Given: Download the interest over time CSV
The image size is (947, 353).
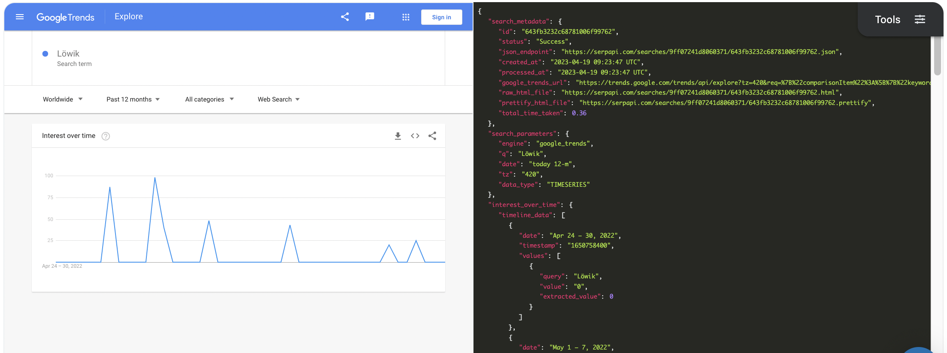Looking at the screenshot, I should [x=398, y=136].
